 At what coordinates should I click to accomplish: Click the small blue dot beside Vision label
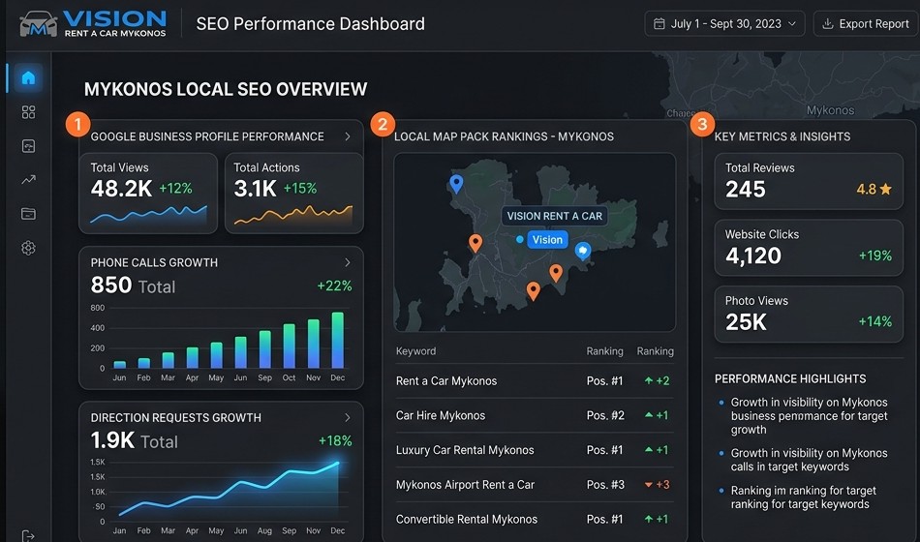(x=519, y=239)
